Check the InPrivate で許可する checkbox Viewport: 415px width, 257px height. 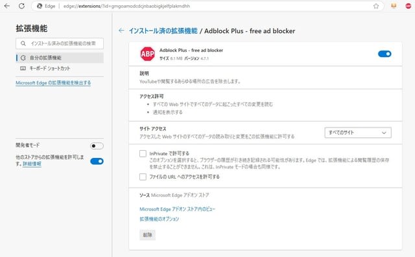tap(143, 153)
